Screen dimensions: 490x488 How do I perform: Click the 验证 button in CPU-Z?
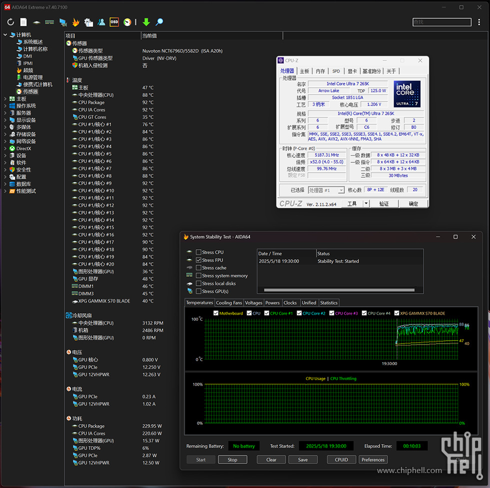tap(384, 204)
